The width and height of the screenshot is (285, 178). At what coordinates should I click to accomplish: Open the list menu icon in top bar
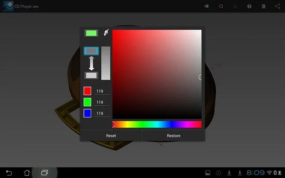pos(263,6)
